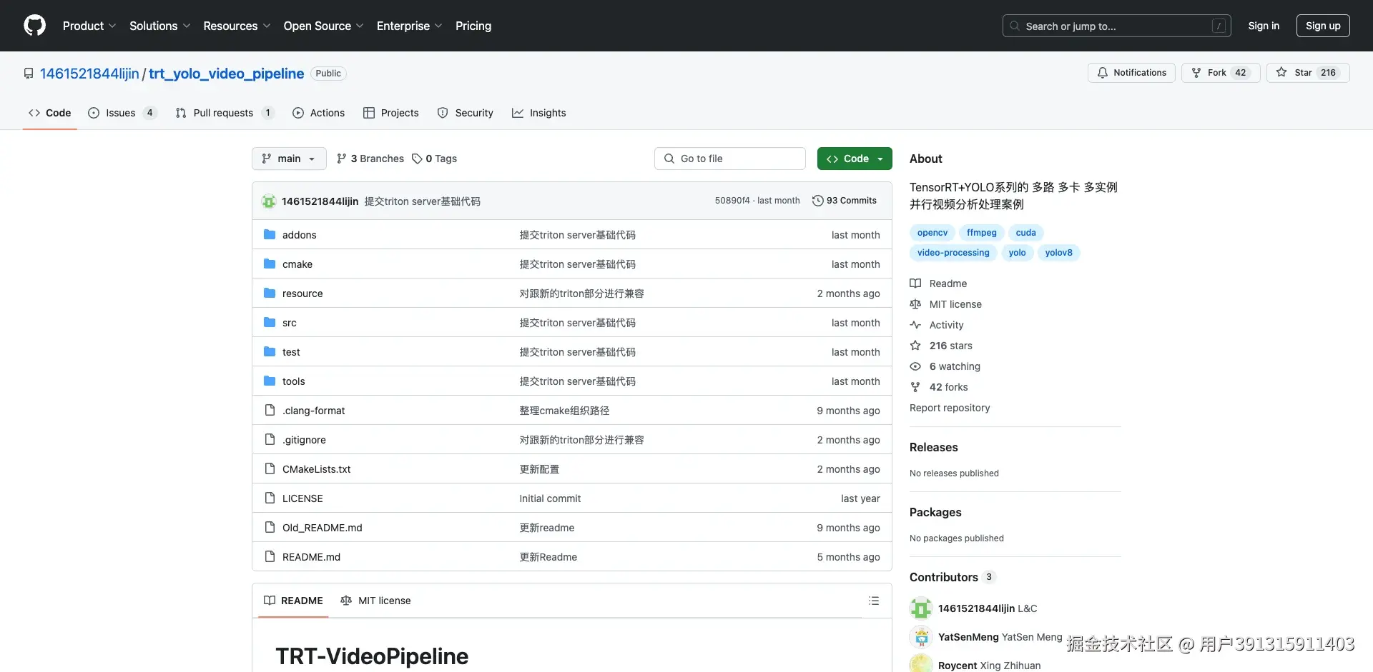Switch to the Issues tab
Viewport: 1373px width, 672px height.
pyautogui.click(x=122, y=113)
